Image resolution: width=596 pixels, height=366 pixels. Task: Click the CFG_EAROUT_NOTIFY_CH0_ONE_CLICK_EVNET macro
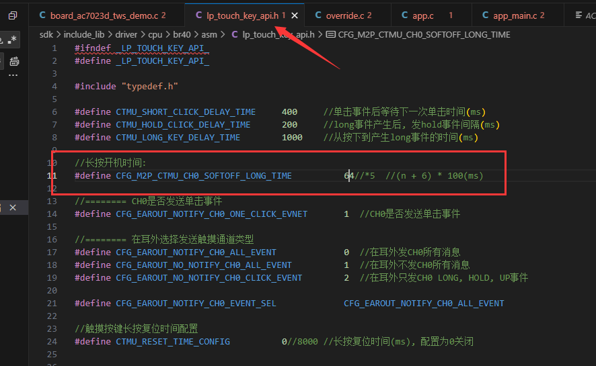pyautogui.click(x=212, y=214)
